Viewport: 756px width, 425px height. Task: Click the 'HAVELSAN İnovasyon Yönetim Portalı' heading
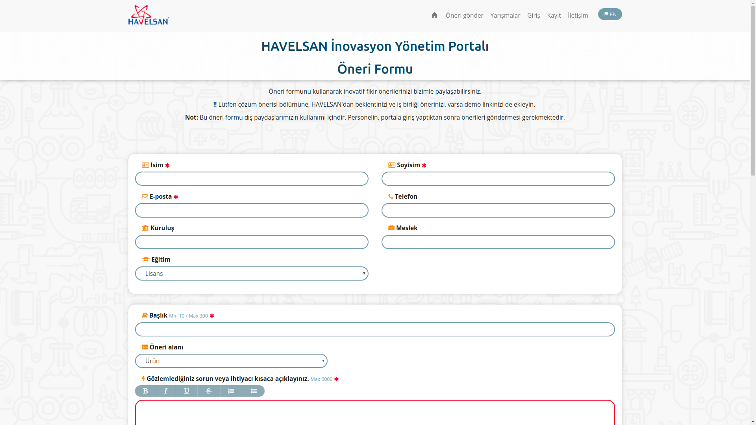point(375,46)
